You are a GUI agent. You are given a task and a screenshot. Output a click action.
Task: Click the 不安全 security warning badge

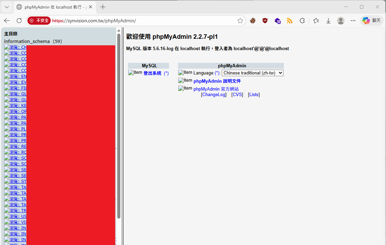(x=39, y=21)
